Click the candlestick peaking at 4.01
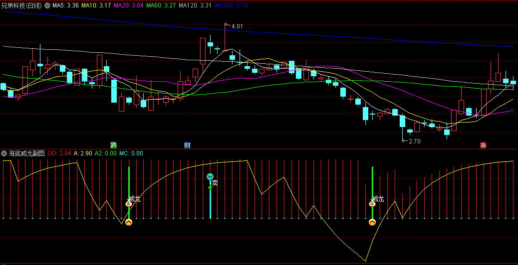Viewport: 518px width, 265px height. click(x=225, y=37)
